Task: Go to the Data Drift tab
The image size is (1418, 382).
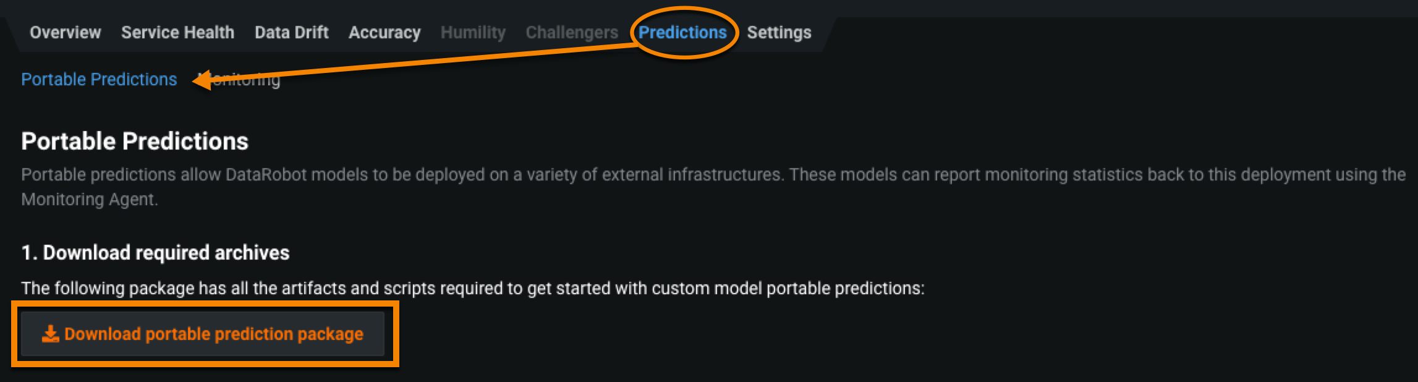Action: pyautogui.click(x=291, y=33)
